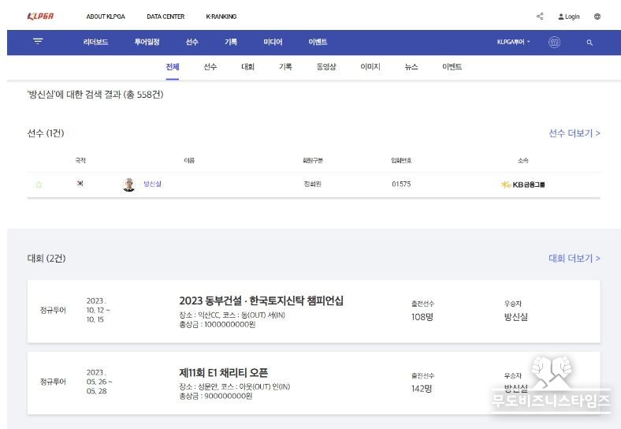Screen dimensions: 621x429
Task: Click the 대회 더보기 link
Action: coord(575,259)
